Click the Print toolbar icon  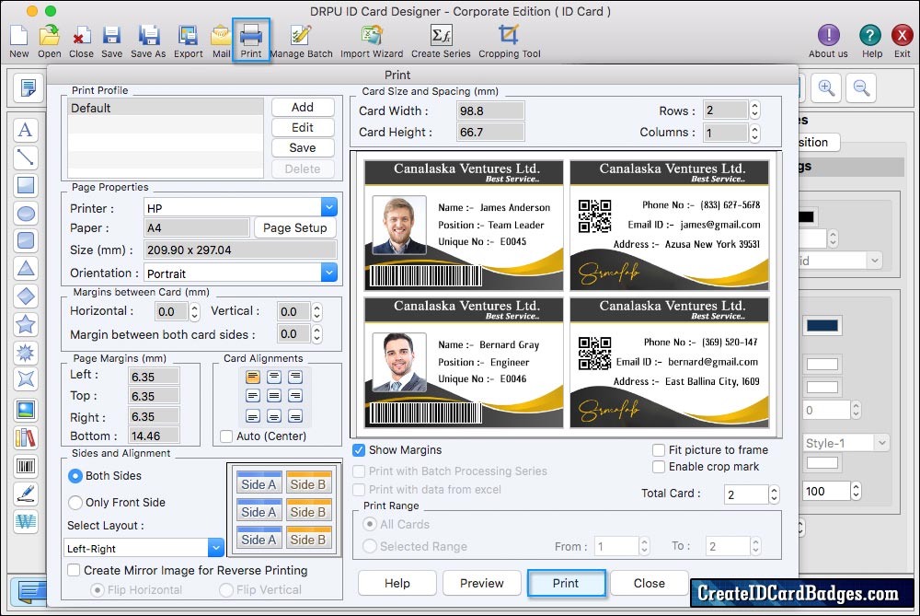(250, 40)
